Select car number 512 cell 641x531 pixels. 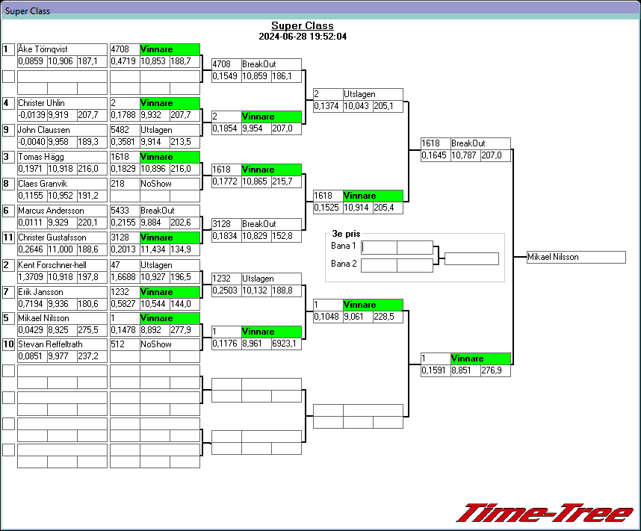click(x=125, y=344)
